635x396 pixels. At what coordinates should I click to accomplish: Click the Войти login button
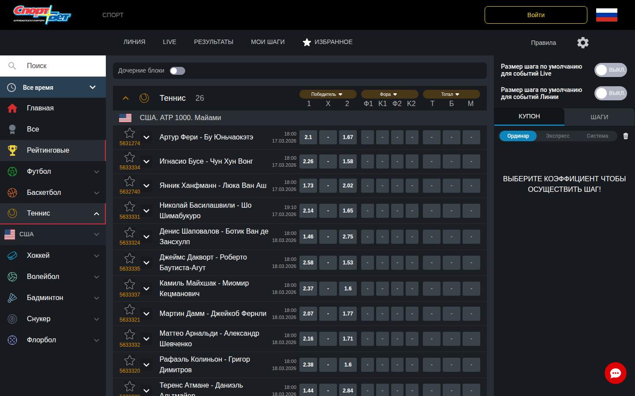click(x=536, y=15)
